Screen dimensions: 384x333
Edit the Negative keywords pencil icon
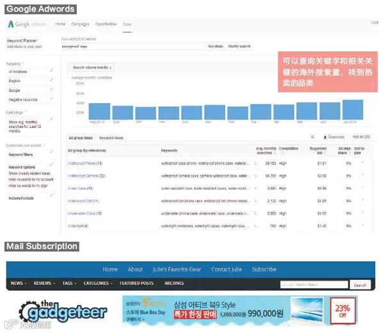pyautogui.click(x=51, y=99)
